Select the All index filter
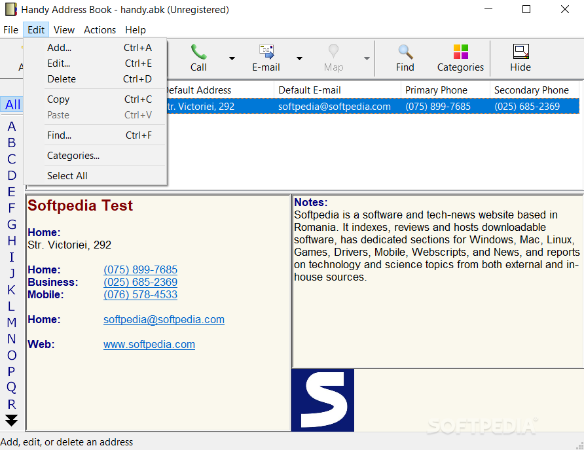 [12, 105]
